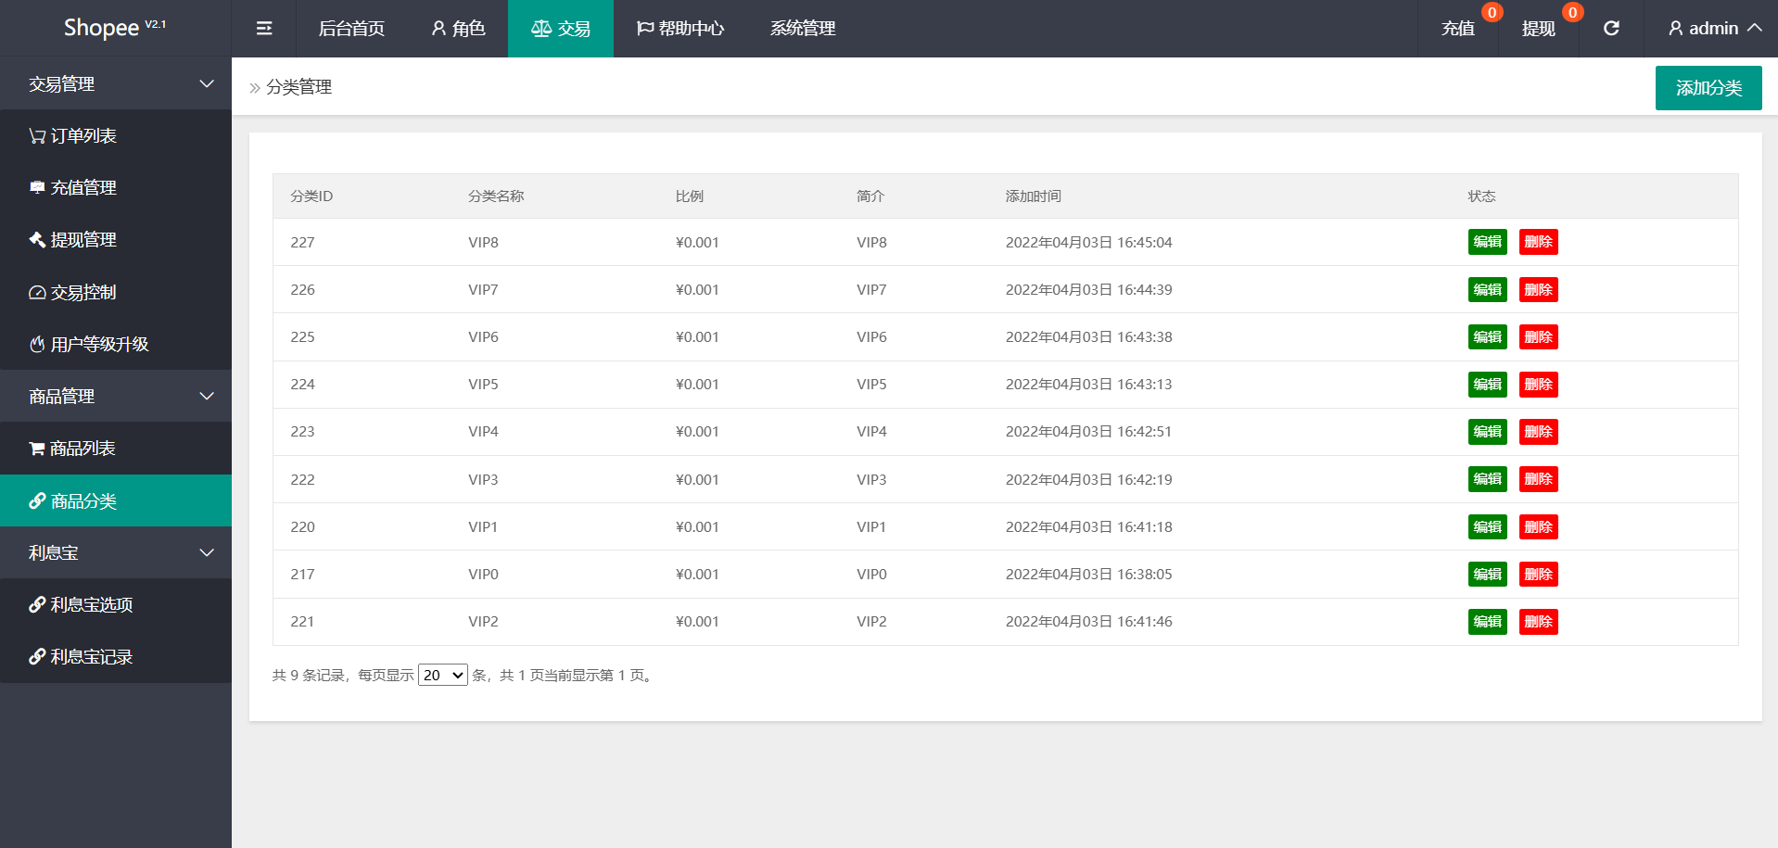
Task: Open the per-page records dropdown showing 20
Action: pos(443,675)
